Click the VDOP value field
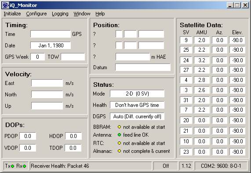The height and width of the screenshot is (173, 251). 28,148
